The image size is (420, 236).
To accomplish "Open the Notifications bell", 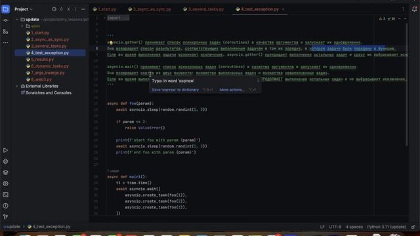I will 414,9.
